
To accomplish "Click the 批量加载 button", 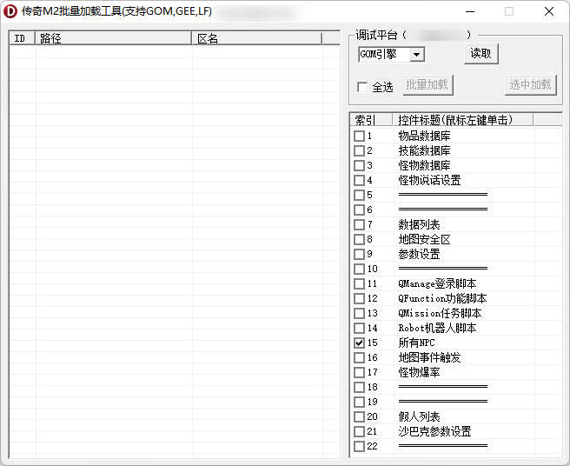I will pos(427,85).
